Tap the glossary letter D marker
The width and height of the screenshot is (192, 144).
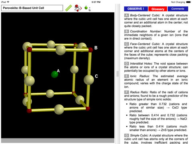coord(126,64)
